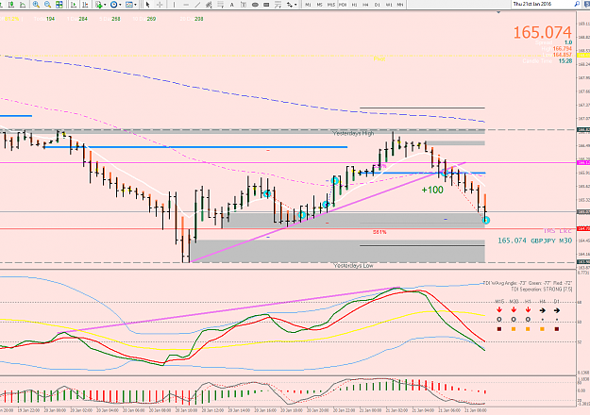Select the pitchfork lines tool
Screen dimensions: 590x415
(278, 5)
